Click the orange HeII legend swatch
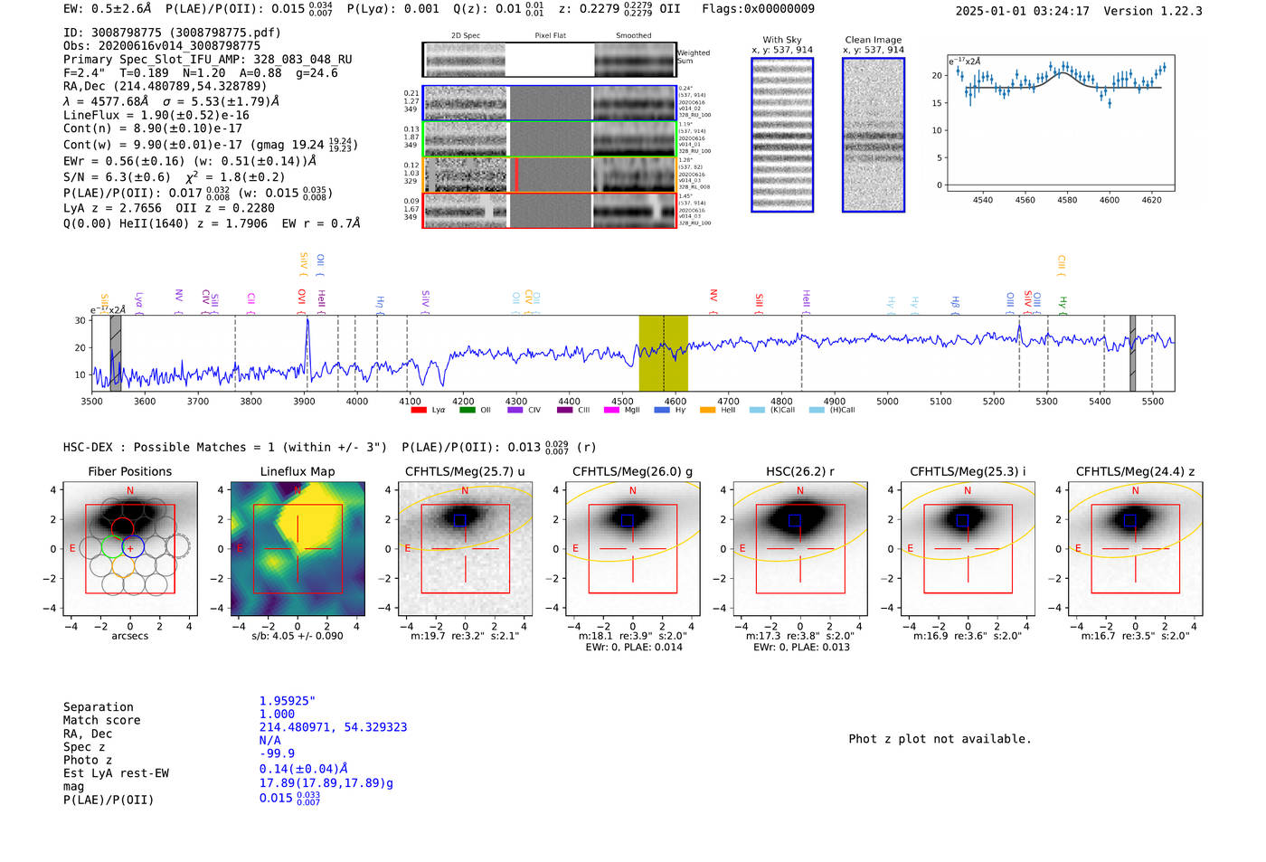Viewport: 1266px width, 862px height. point(707,410)
